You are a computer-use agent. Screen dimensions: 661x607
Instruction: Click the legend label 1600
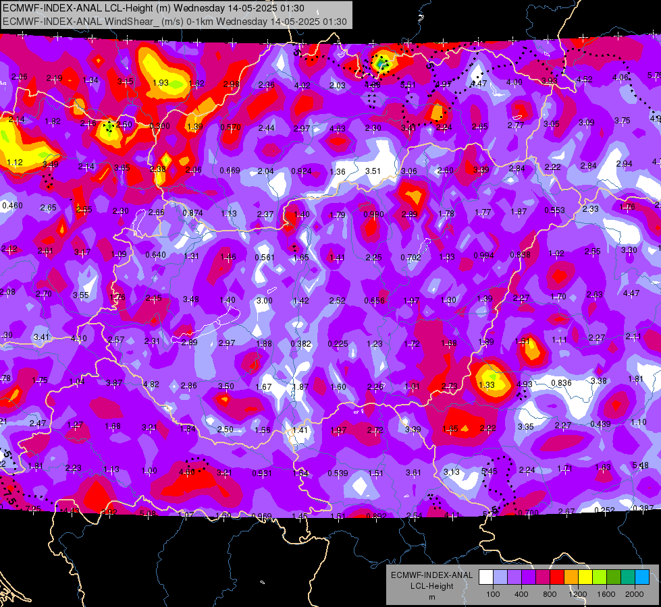[606, 594]
